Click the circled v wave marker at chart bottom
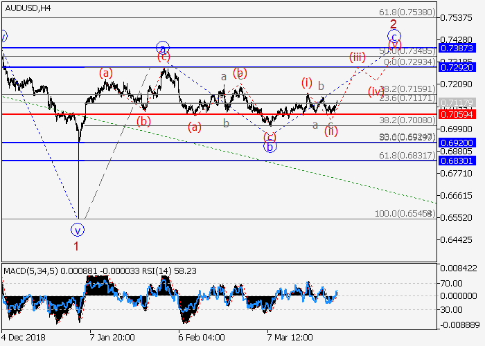This screenshot has height=346, width=485. click(78, 229)
